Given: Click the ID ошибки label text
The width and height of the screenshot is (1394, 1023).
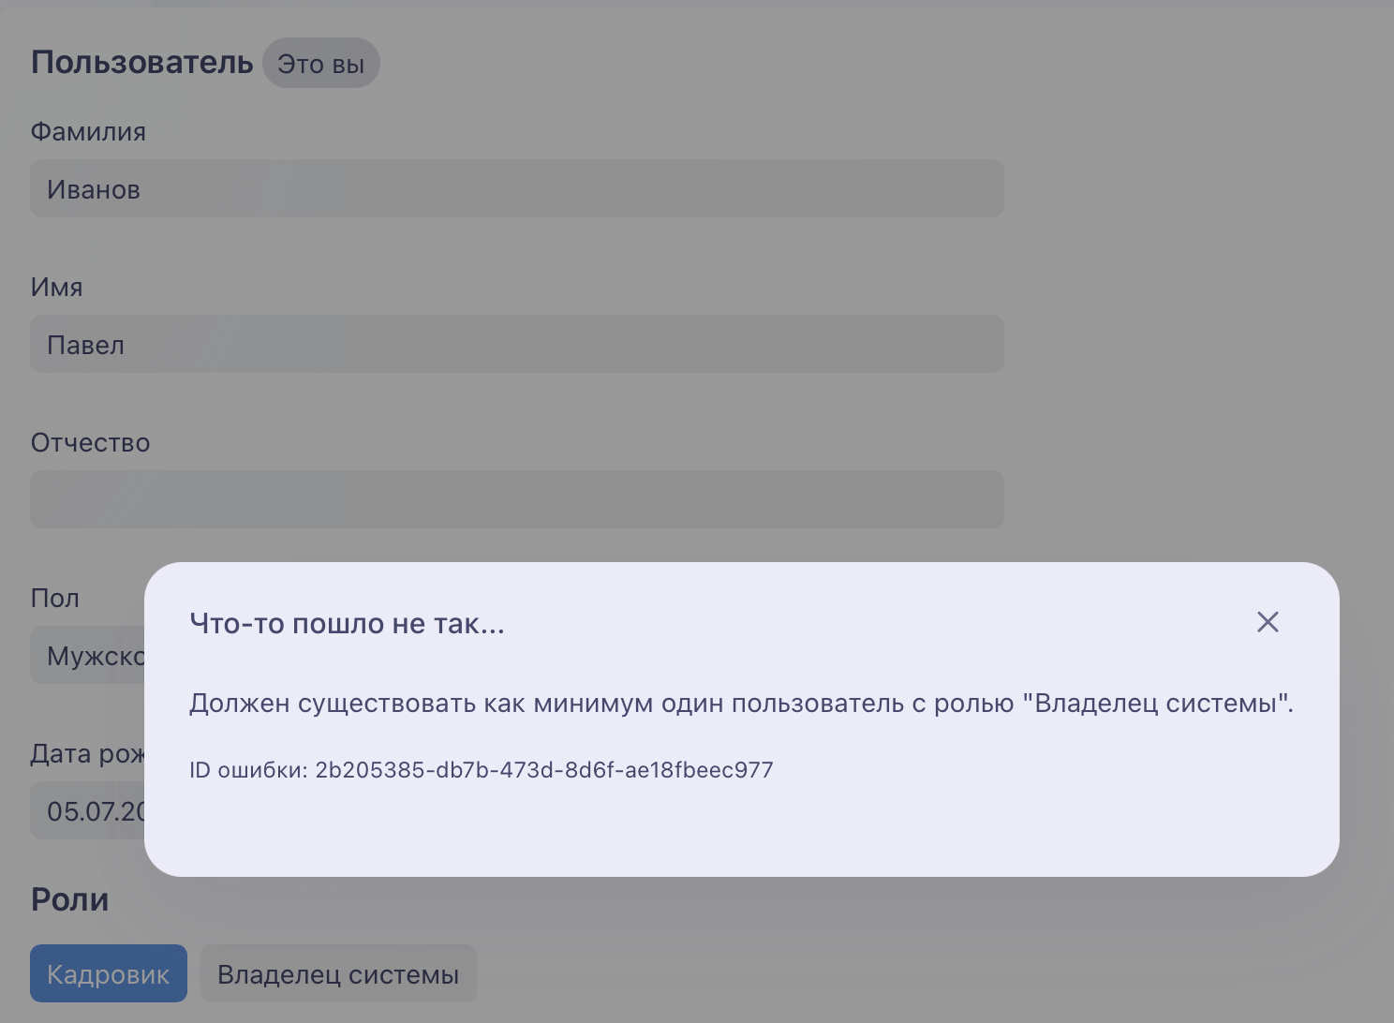Looking at the screenshot, I should pos(248,770).
